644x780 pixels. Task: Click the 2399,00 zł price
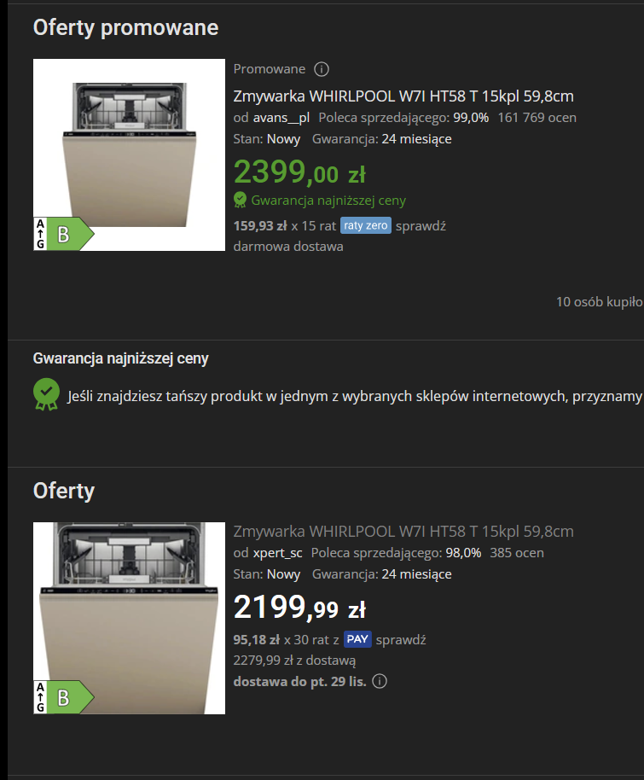pos(299,172)
